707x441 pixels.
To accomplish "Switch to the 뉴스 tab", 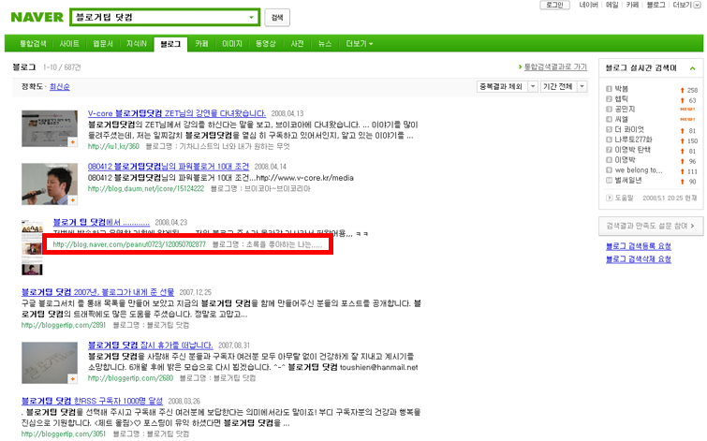I will [x=325, y=44].
